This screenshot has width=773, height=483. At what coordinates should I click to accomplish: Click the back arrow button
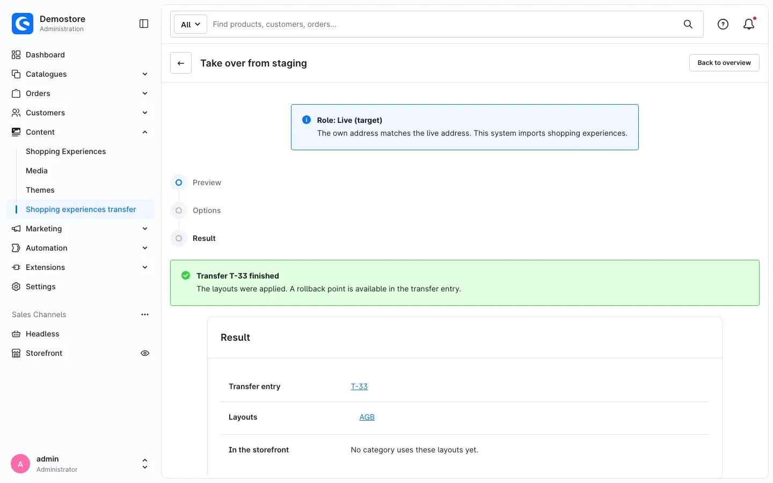coord(181,63)
